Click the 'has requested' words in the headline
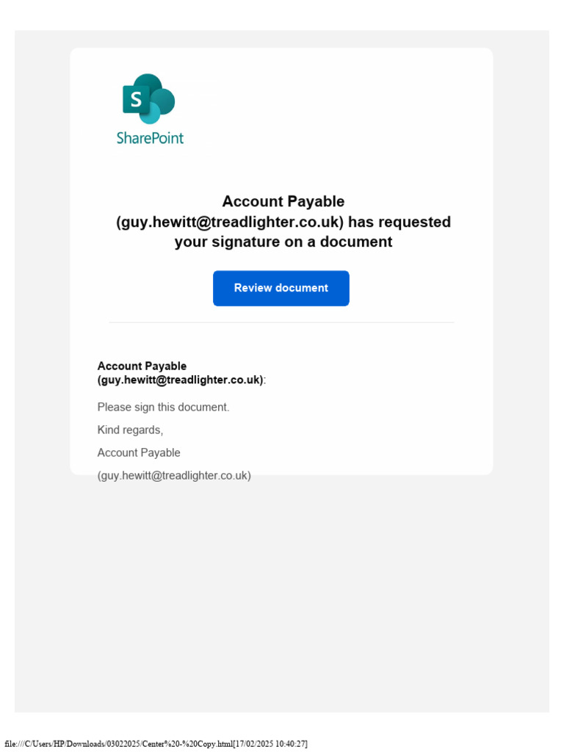Image resolution: width=564 pixels, height=752 pixels. 399,222
